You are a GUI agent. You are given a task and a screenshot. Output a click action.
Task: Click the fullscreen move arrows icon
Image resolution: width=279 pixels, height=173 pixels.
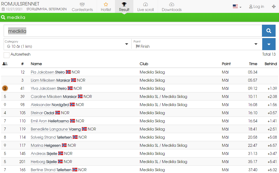point(274,7)
